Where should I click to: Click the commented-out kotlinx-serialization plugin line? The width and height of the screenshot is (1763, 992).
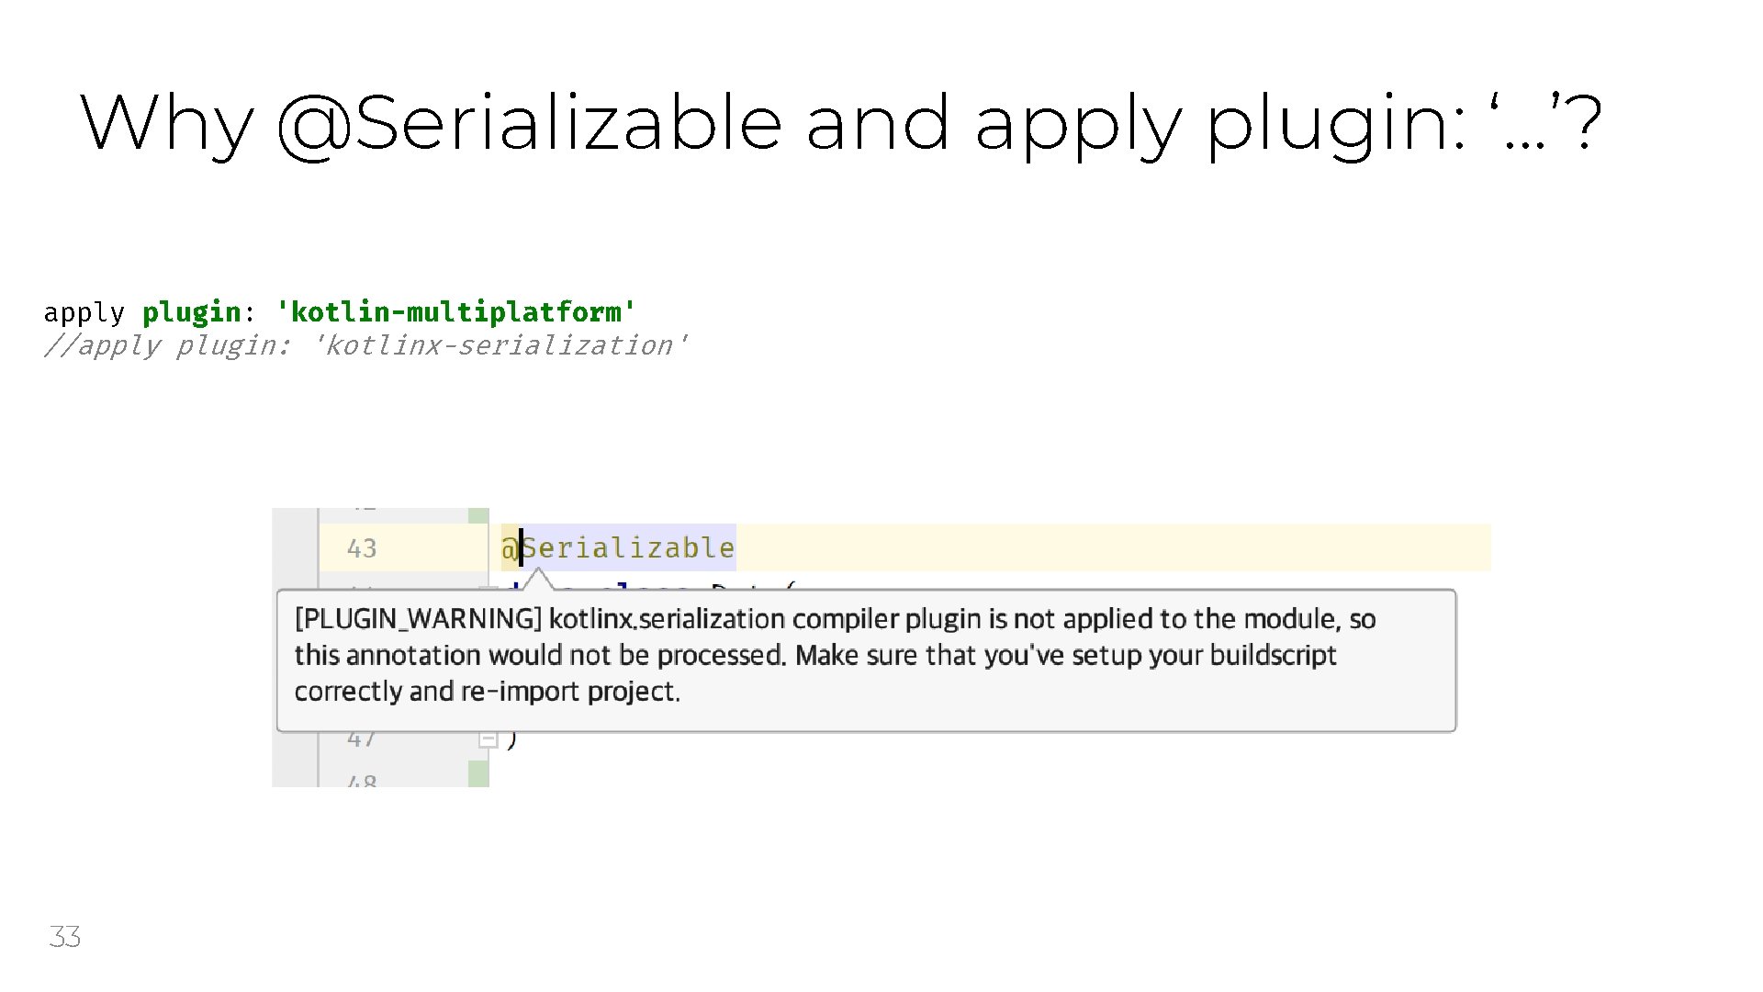(x=365, y=345)
